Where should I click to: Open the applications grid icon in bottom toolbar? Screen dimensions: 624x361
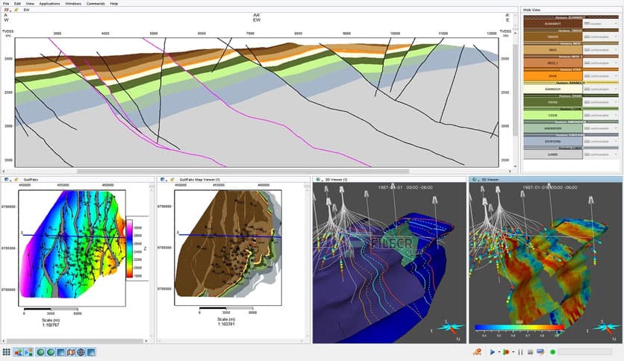tap(6, 352)
